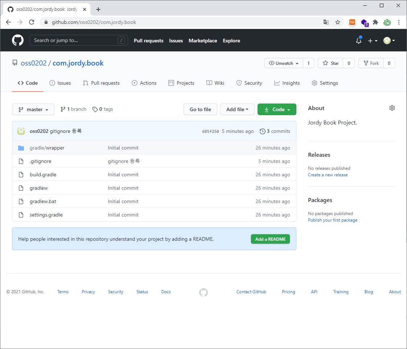Open a new browser tab with plus
The width and height of the screenshot is (407, 349).
point(98,9)
